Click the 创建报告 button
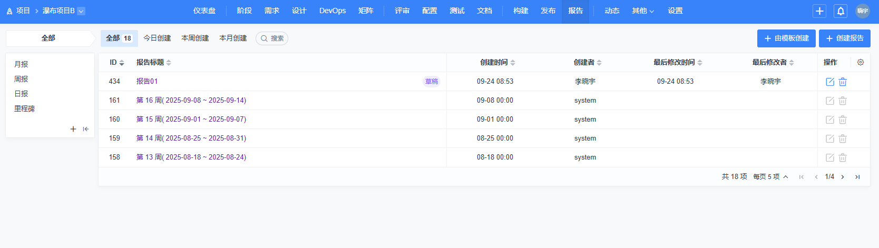 844,38
